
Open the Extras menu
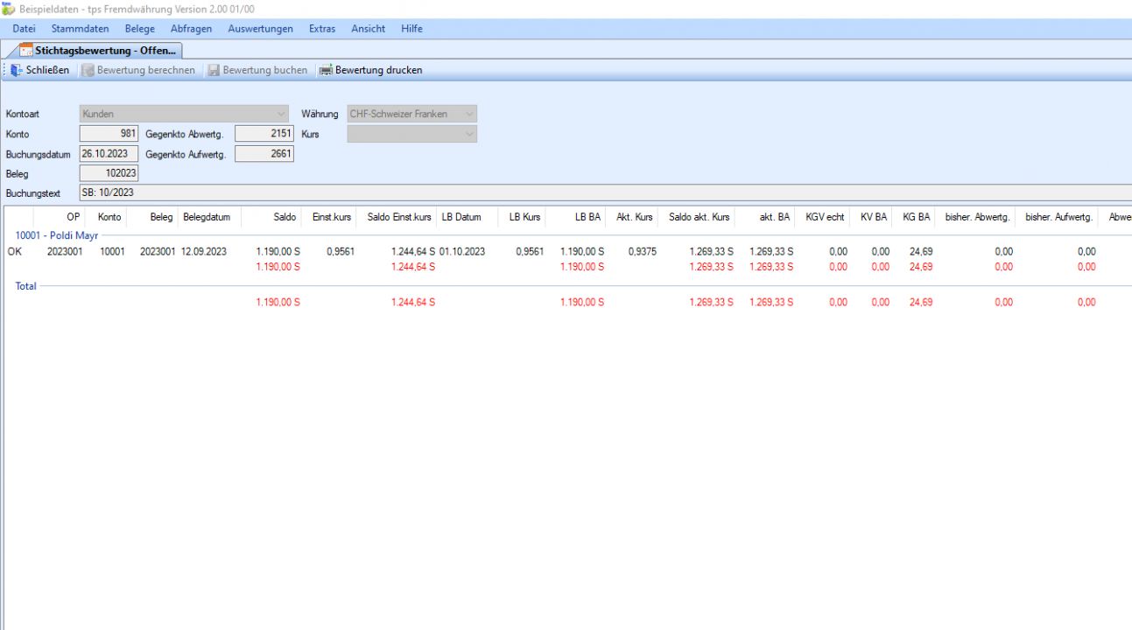(x=322, y=29)
